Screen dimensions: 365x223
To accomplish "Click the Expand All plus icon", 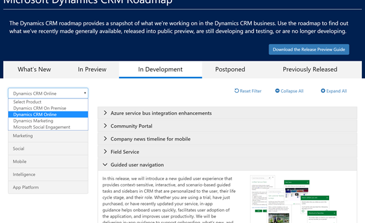I will pos(323,90).
